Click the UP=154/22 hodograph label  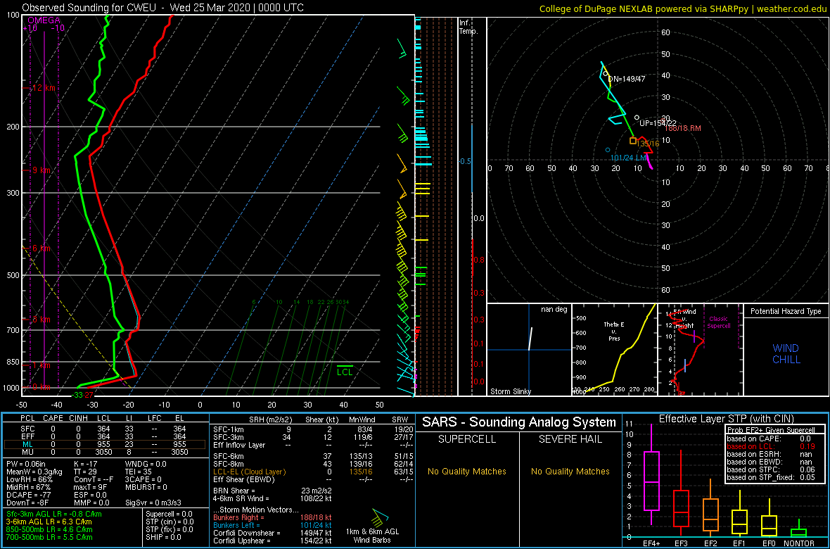pos(657,123)
